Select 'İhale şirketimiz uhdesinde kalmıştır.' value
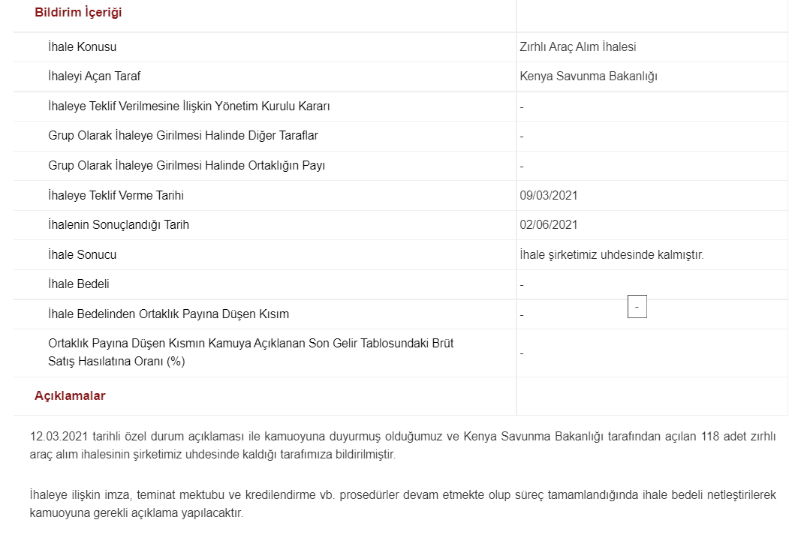This screenshot has width=795, height=550. click(612, 255)
